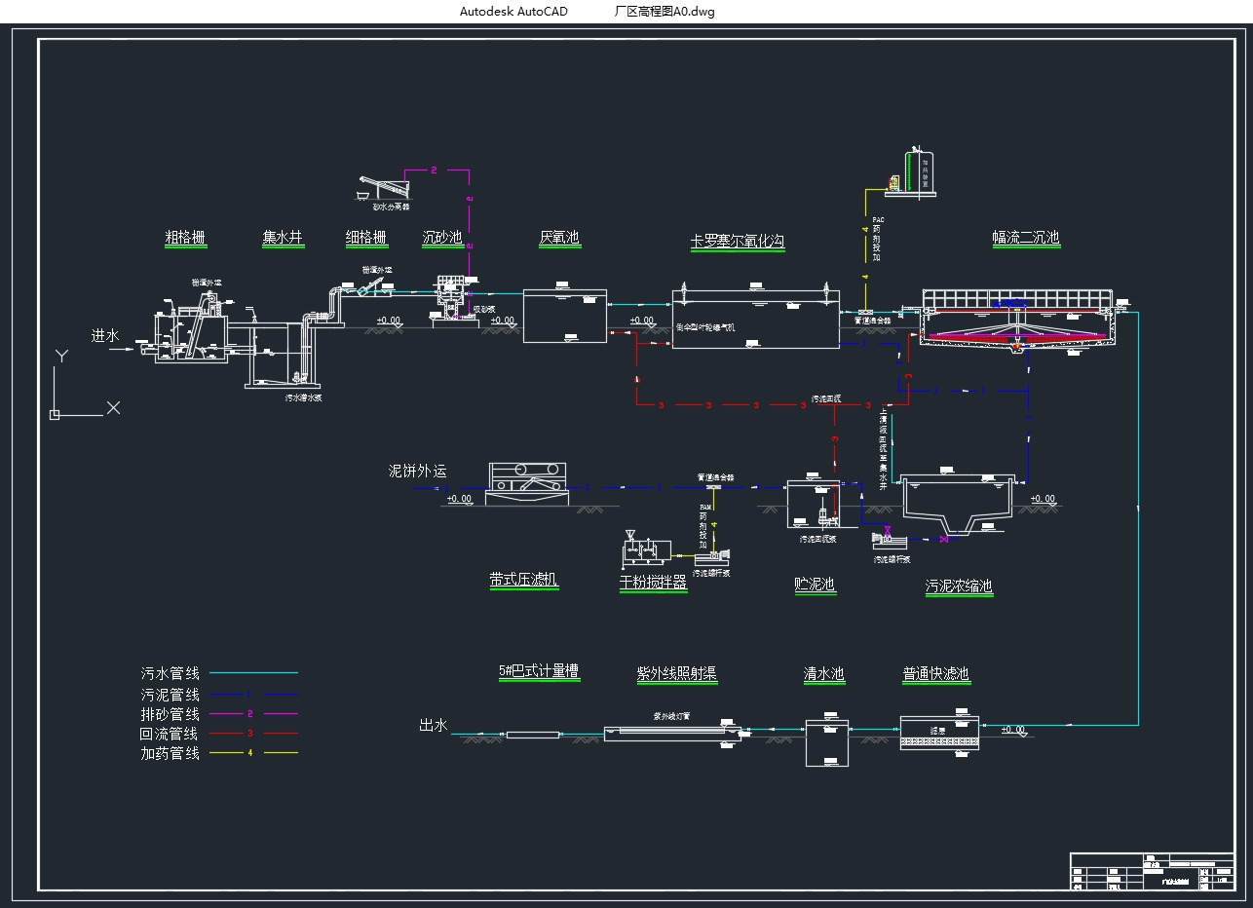This screenshot has width=1253, height=908.
Task: Select the 粗格栅 heading text
Action: point(185,238)
